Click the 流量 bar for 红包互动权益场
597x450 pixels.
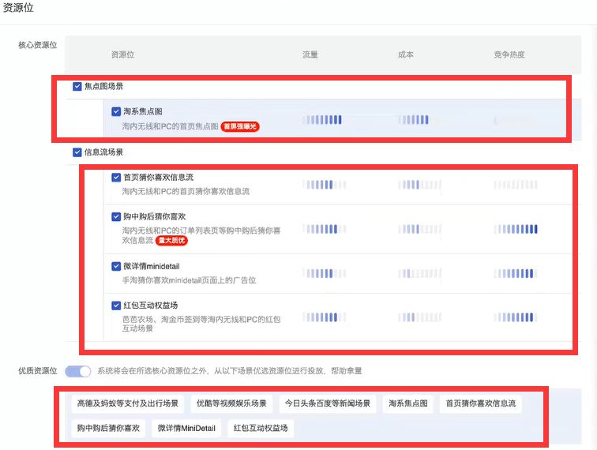325,317
